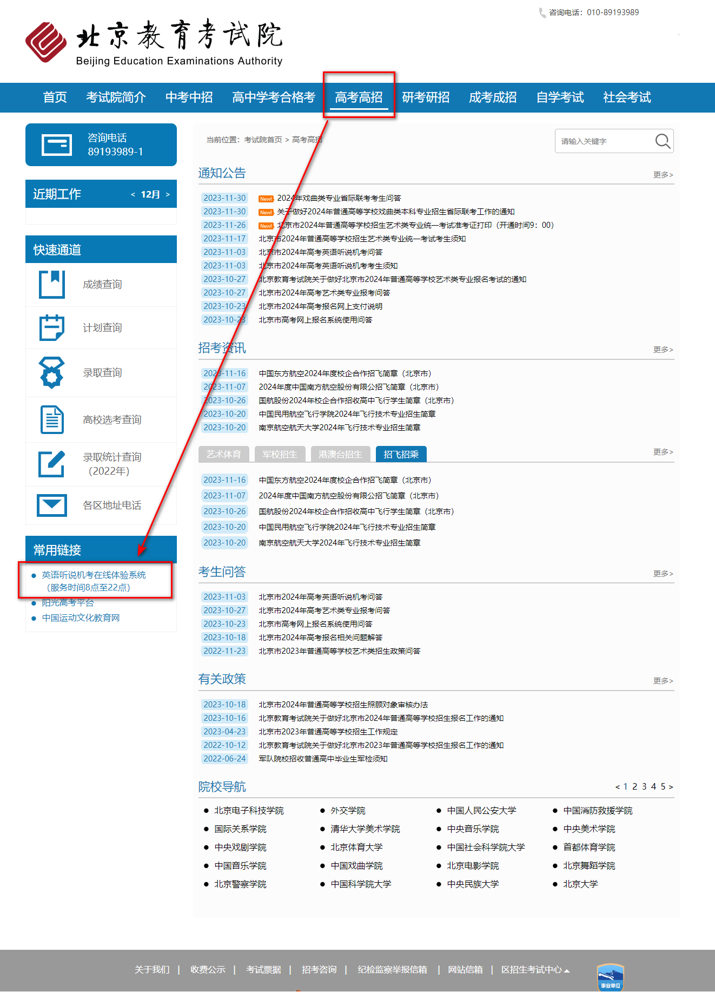Click the 各区地址电话 envelope icon
Image resolution: width=715 pixels, height=992 pixels.
[x=52, y=505]
